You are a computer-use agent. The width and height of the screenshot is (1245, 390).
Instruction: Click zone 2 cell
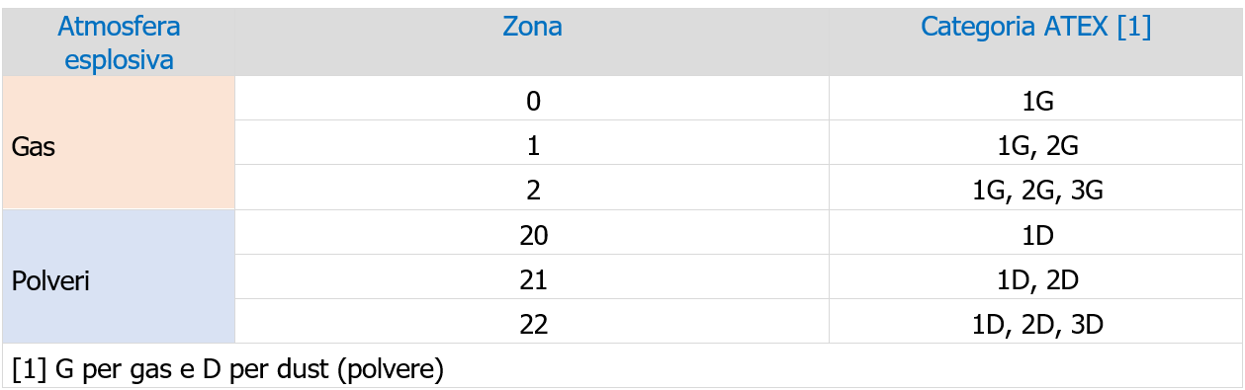tap(532, 188)
